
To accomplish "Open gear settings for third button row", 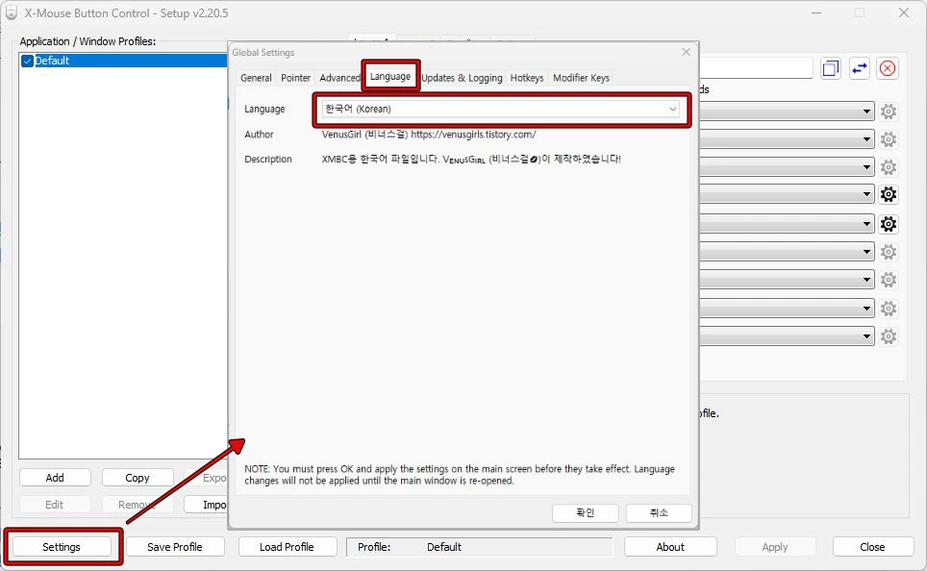I will pos(888,167).
